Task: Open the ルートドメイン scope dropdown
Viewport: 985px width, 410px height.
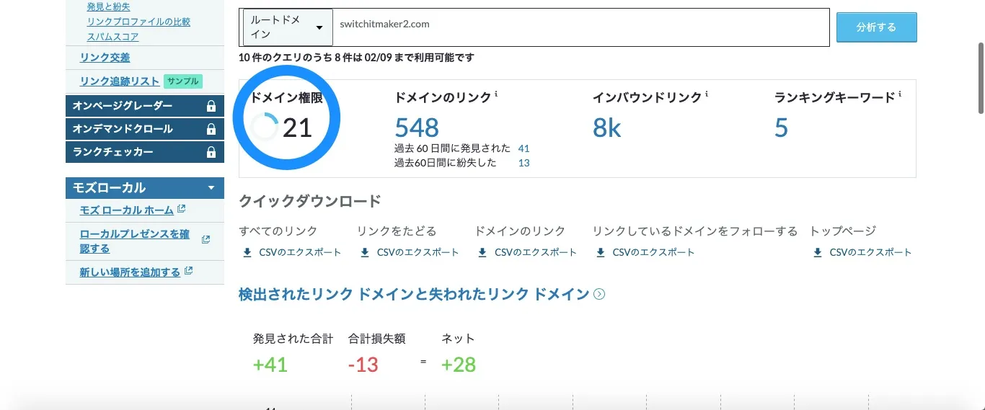Action: tap(288, 27)
